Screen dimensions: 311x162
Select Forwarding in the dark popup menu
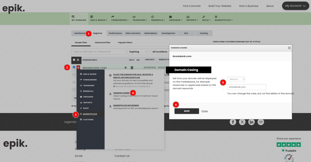click(90, 80)
